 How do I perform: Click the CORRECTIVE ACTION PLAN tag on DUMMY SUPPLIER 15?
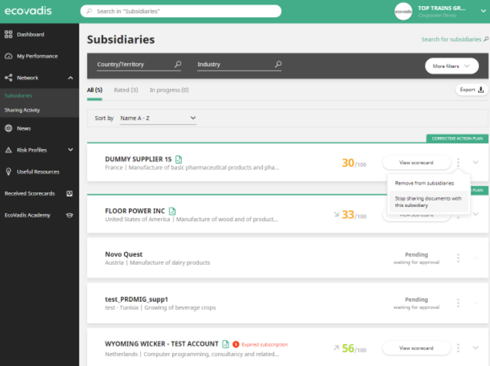[x=457, y=139]
